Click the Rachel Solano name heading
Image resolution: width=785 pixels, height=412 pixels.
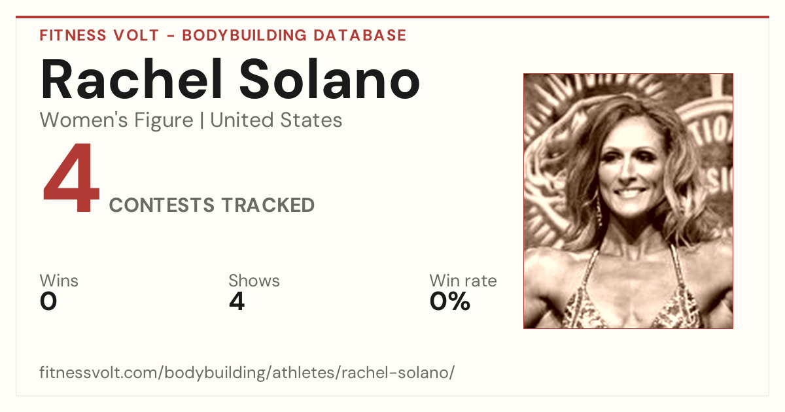tap(230, 79)
